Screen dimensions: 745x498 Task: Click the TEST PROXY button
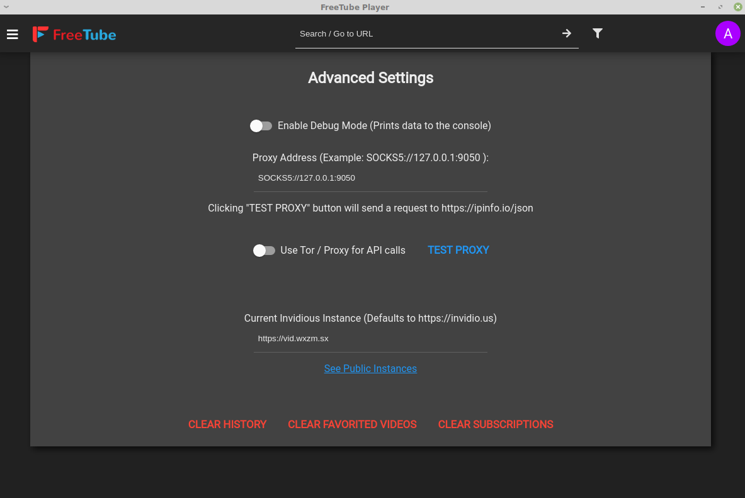pos(458,250)
